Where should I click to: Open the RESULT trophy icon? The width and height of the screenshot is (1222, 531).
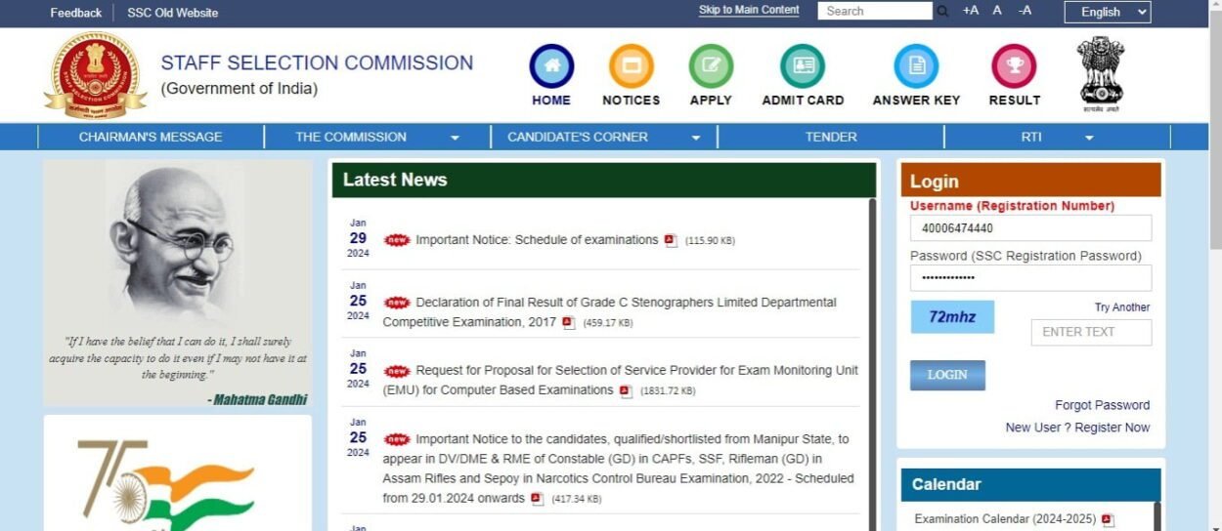click(1014, 66)
